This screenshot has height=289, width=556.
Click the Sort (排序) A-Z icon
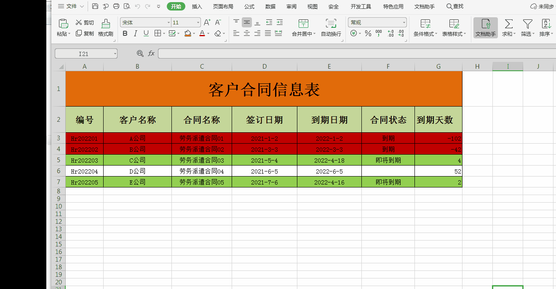tap(546, 24)
